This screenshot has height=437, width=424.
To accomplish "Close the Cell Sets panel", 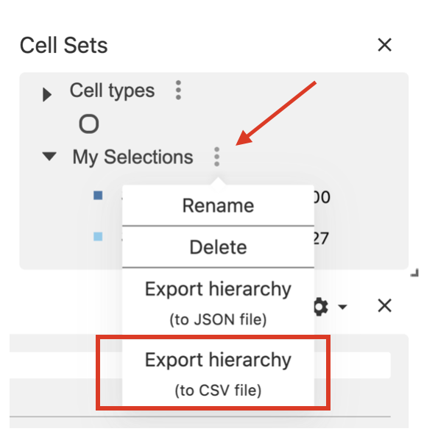I will click(x=385, y=45).
